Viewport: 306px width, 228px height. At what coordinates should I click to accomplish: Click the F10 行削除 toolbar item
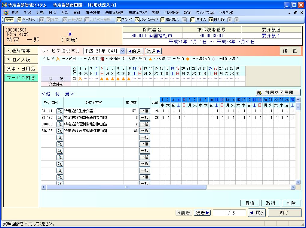(x=216, y=19)
